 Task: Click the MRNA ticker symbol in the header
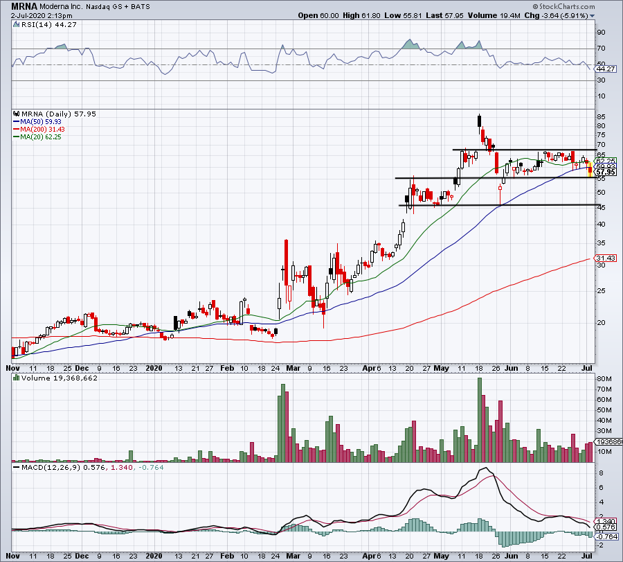(x=24, y=6)
